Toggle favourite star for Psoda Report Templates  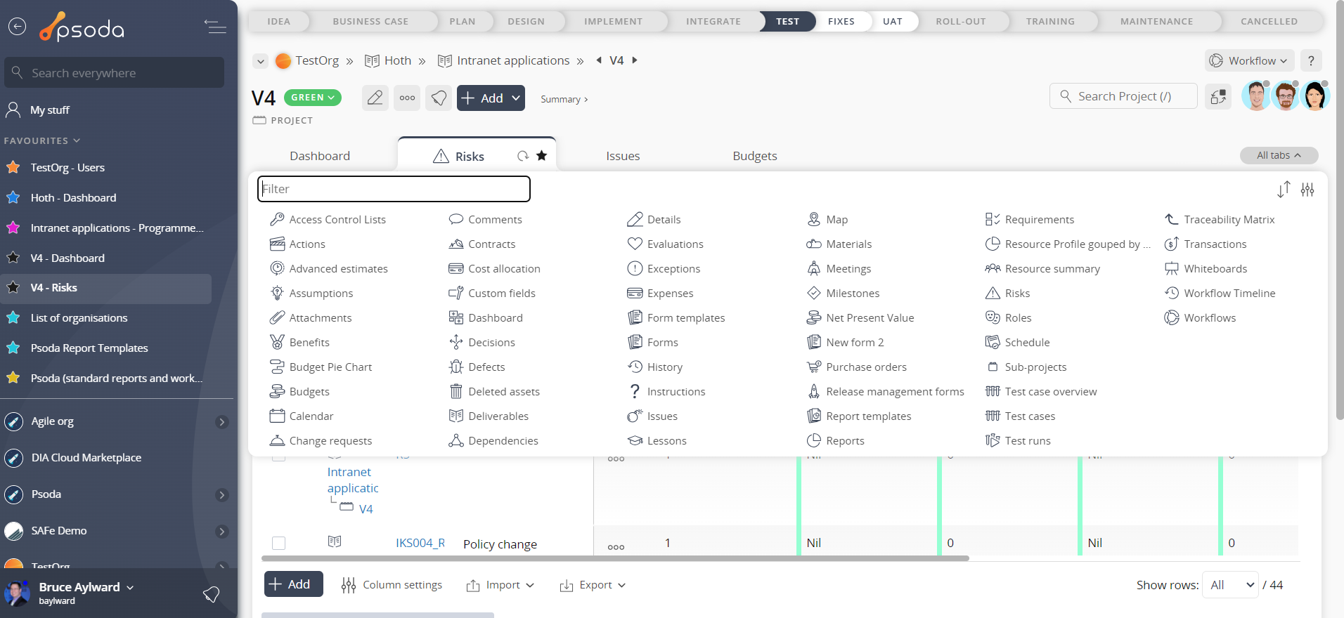pyautogui.click(x=13, y=348)
